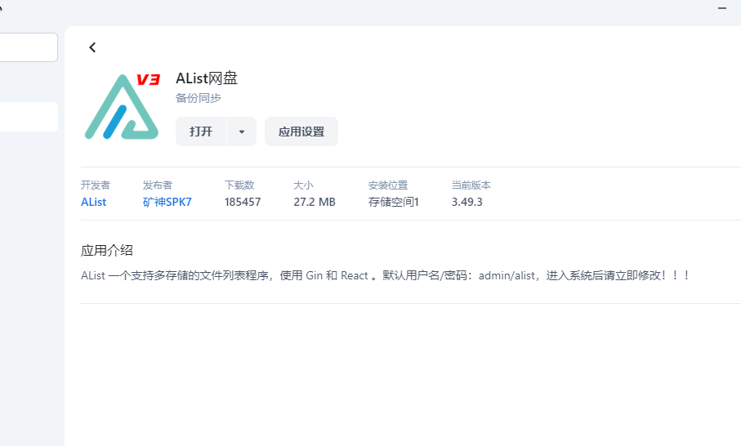Click the 应用介绍 section heading
The height and width of the screenshot is (446, 741).
point(107,250)
